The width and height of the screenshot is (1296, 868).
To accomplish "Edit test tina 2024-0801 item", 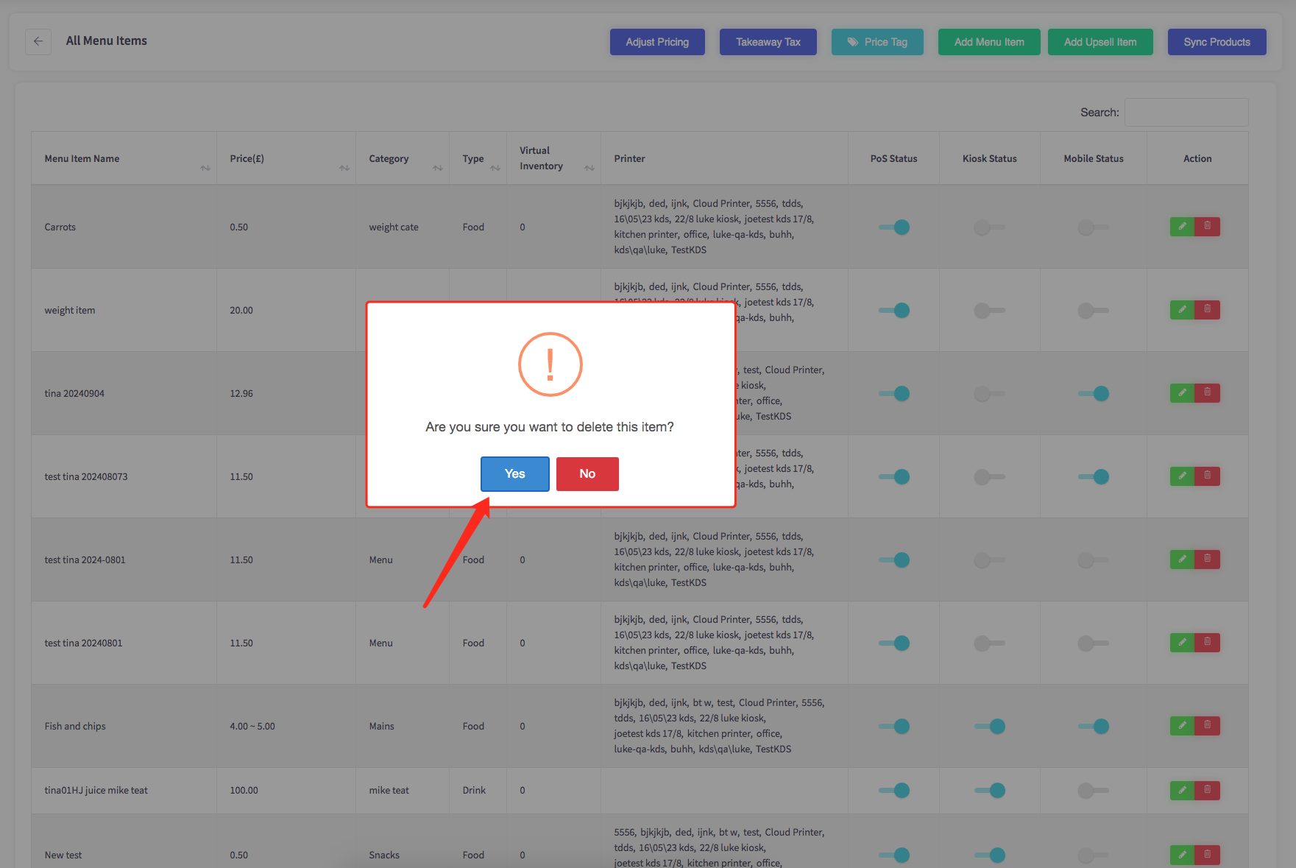I will 1182,560.
